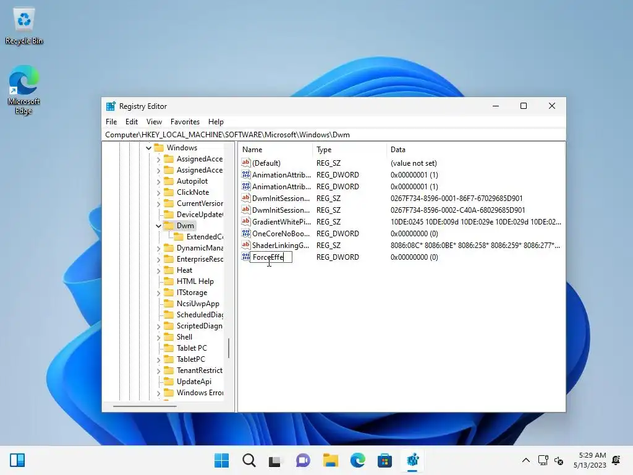This screenshot has width=633, height=475.
Task: Collapse the Windows tree node
Action: click(x=148, y=148)
